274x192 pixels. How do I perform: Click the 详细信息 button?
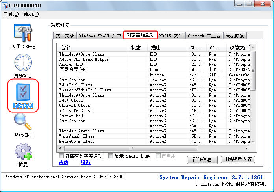[x=202, y=160]
